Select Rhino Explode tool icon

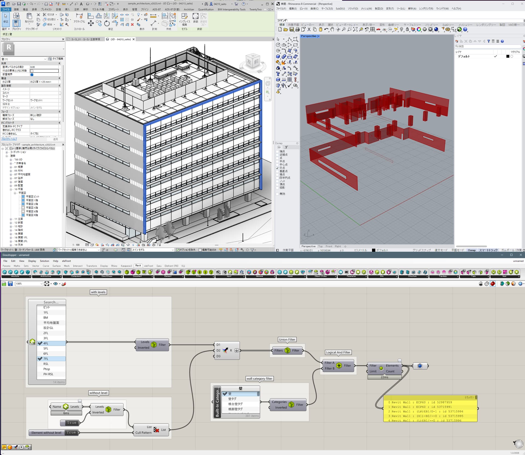284,62
